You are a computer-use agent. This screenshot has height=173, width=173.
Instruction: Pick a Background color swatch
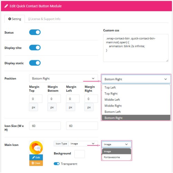pyautogui.click(x=80, y=154)
